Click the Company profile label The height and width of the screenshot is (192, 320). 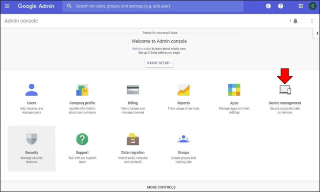(82, 103)
